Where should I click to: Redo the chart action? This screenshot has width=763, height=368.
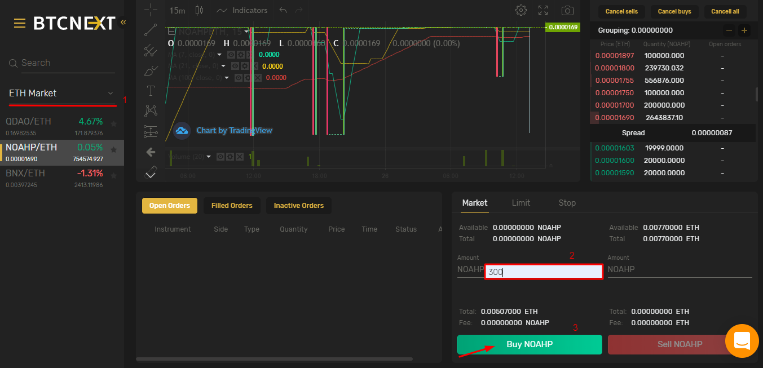(299, 10)
